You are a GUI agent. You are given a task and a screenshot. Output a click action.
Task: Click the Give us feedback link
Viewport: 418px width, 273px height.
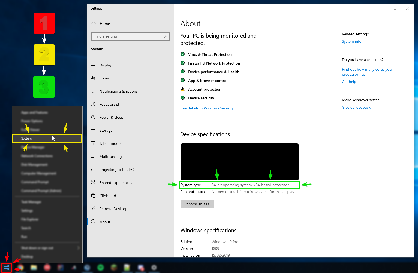tap(356, 107)
